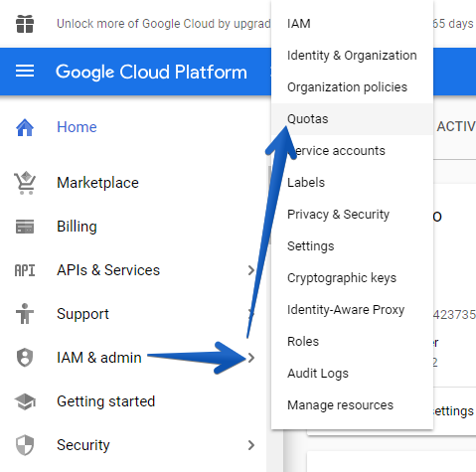
Task: Expand the Security submenu chevron
Action: 251,445
